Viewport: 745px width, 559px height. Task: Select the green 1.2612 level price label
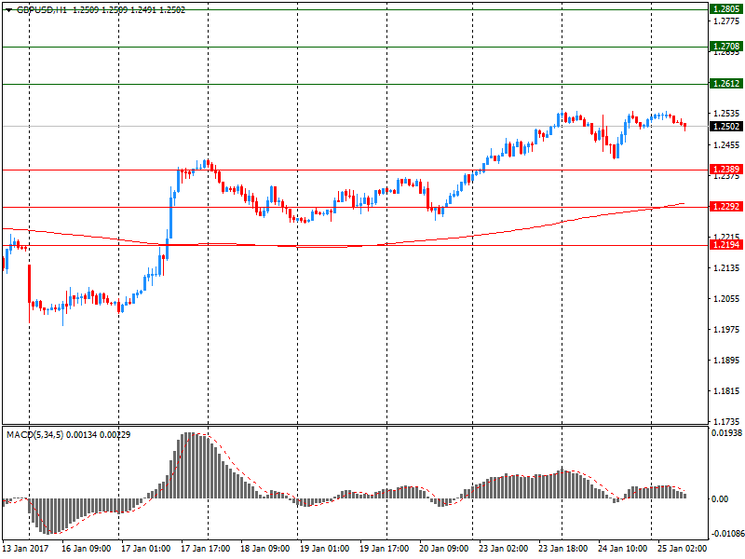coord(726,84)
